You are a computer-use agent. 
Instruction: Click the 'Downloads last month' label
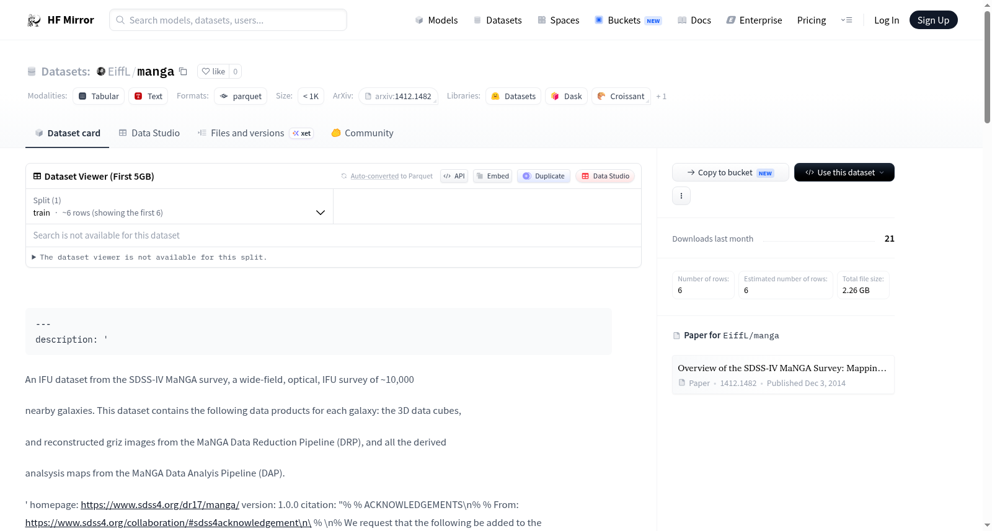click(x=713, y=239)
